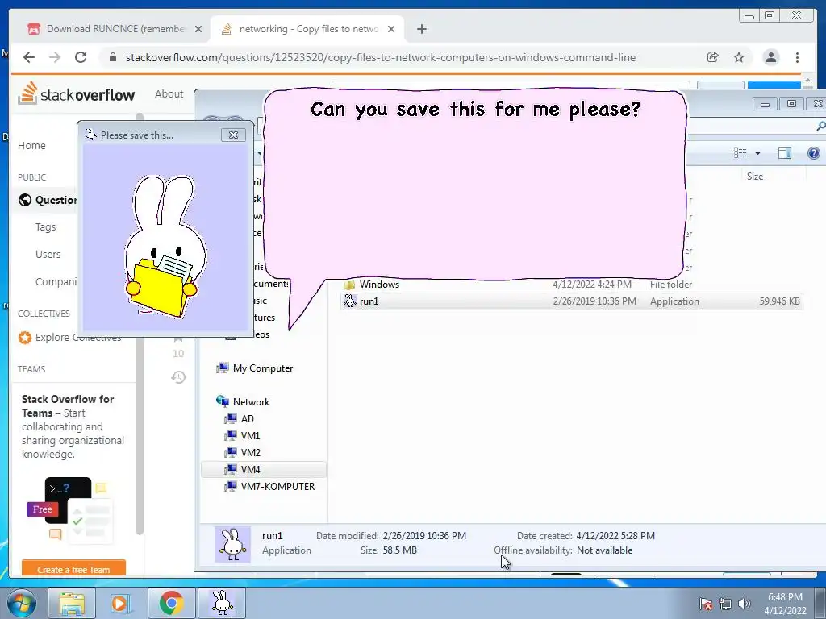Open the Windows Start menu
The width and height of the screenshot is (826, 619).
(21, 603)
